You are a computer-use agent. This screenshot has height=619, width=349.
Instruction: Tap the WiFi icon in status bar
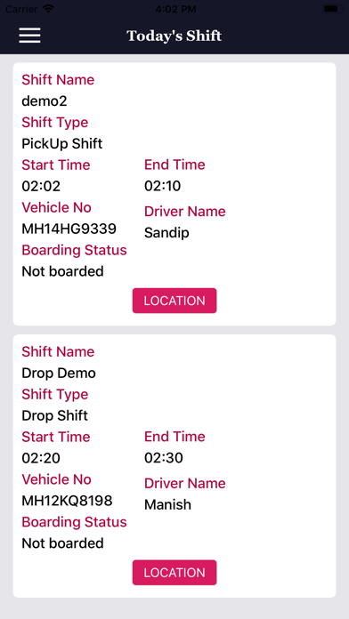point(48,9)
